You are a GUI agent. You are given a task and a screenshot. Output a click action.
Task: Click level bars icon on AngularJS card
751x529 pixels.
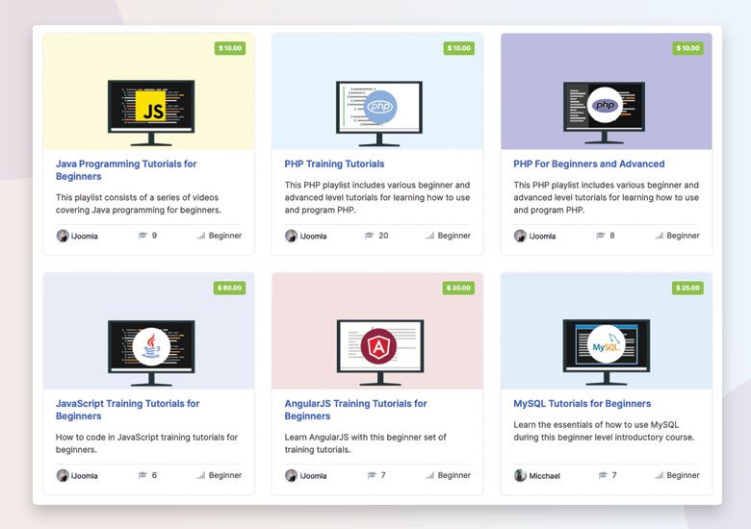[x=430, y=475]
